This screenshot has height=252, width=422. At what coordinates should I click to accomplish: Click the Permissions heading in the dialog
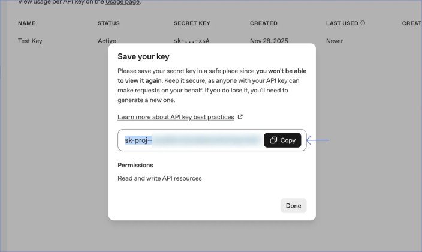pos(135,165)
